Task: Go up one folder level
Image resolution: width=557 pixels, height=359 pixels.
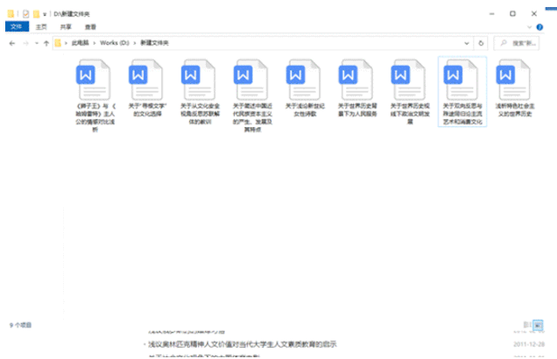Action: [46, 43]
